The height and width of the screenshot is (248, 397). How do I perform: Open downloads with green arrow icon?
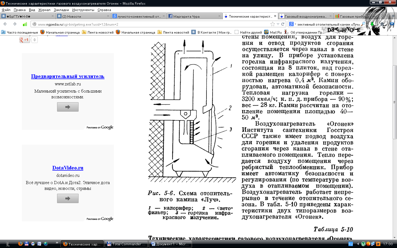coord(372,24)
